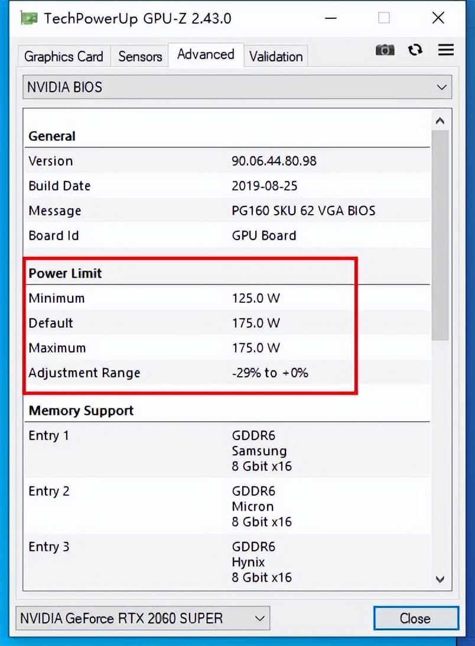The width and height of the screenshot is (475, 646).
Task: Select the Adjustment Range row
Action: click(227, 373)
